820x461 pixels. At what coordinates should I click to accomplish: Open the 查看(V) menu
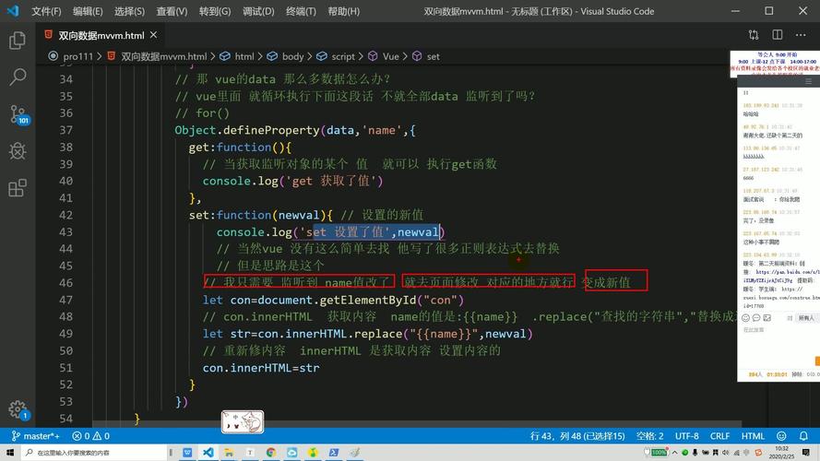click(x=172, y=11)
